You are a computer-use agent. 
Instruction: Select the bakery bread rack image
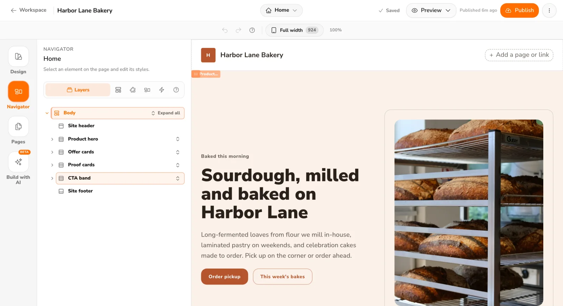[x=469, y=212]
